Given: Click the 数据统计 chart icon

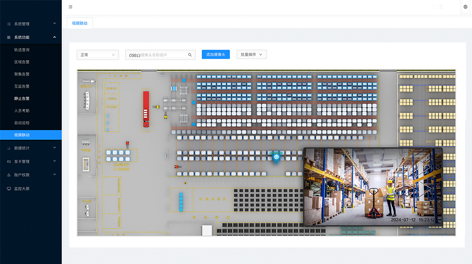Looking at the screenshot, I should pyautogui.click(x=8, y=148).
